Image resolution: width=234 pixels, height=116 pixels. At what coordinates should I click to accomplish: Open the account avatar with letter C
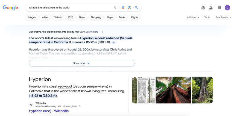pos(227,8)
